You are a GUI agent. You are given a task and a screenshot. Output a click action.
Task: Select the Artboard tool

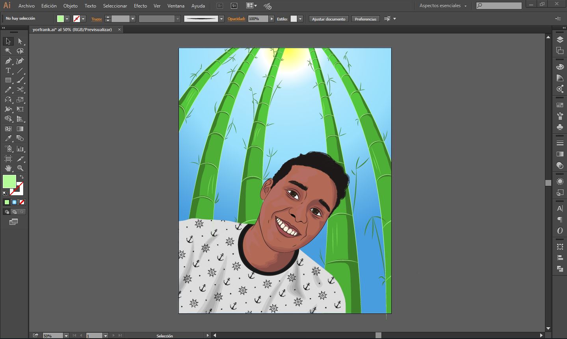tap(8, 158)
